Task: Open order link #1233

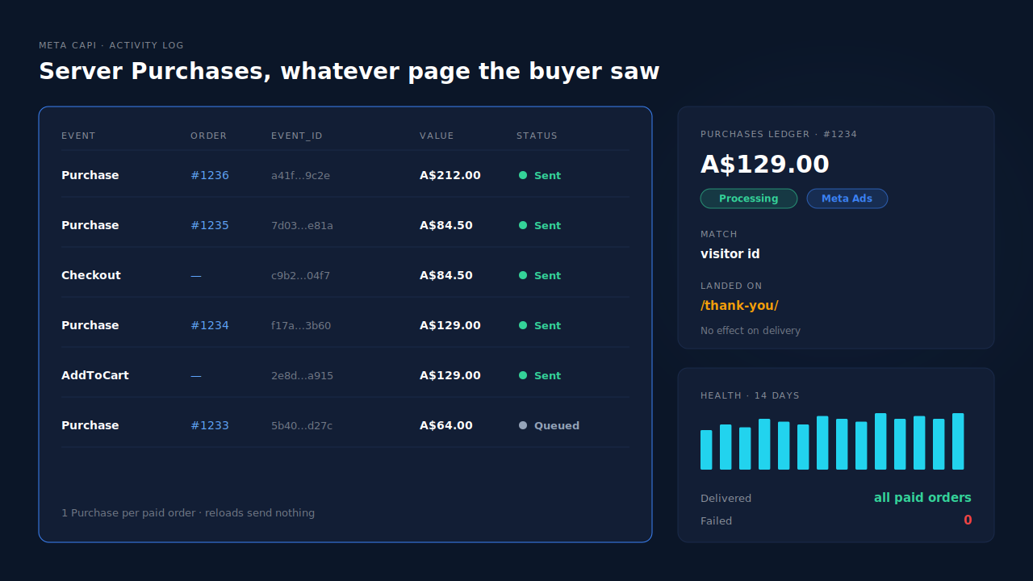Action: click(x=210, y=425)
